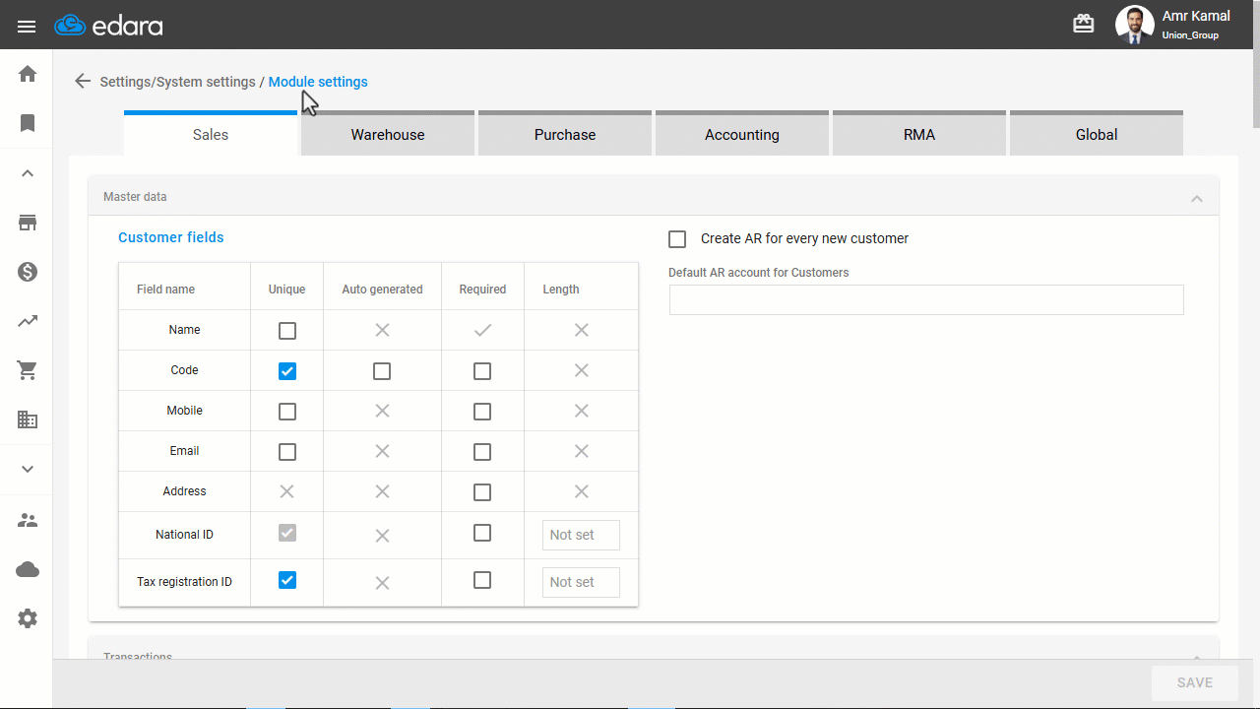Open the bookmarks sidebar icon
Screen dimensions: 1260x709
(28, 123)
